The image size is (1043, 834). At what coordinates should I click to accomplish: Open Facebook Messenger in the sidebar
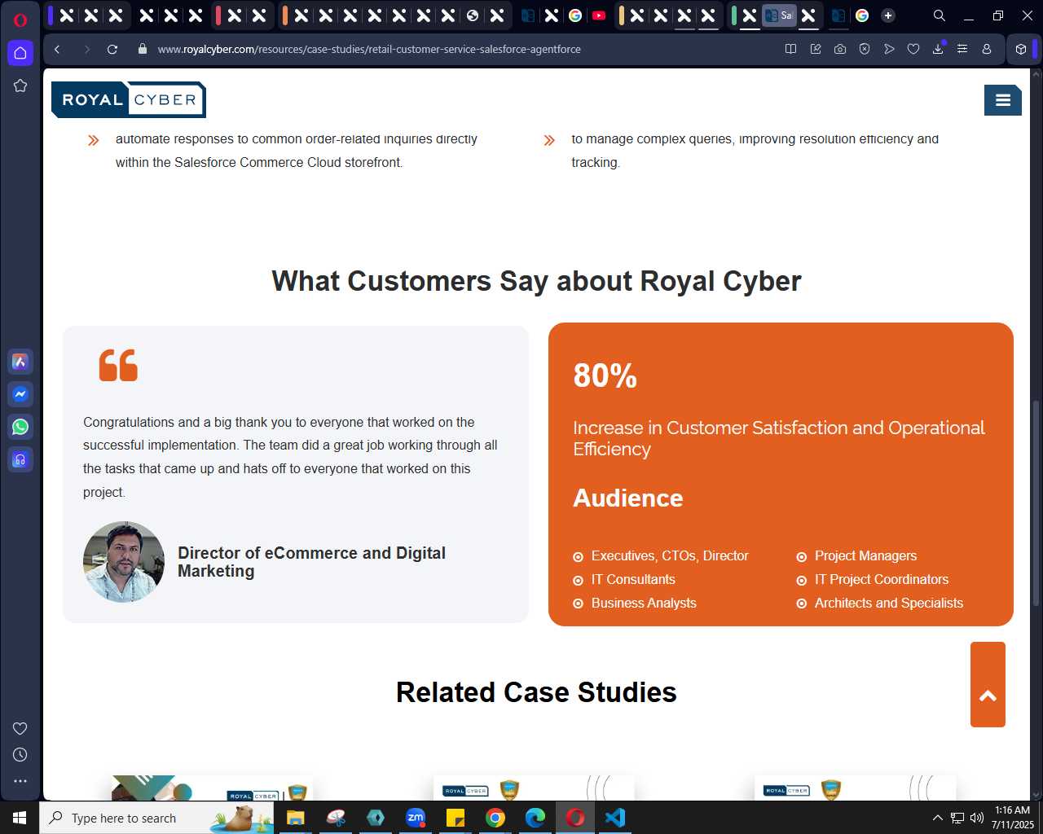pyautogui.click(x=20, y=394)
